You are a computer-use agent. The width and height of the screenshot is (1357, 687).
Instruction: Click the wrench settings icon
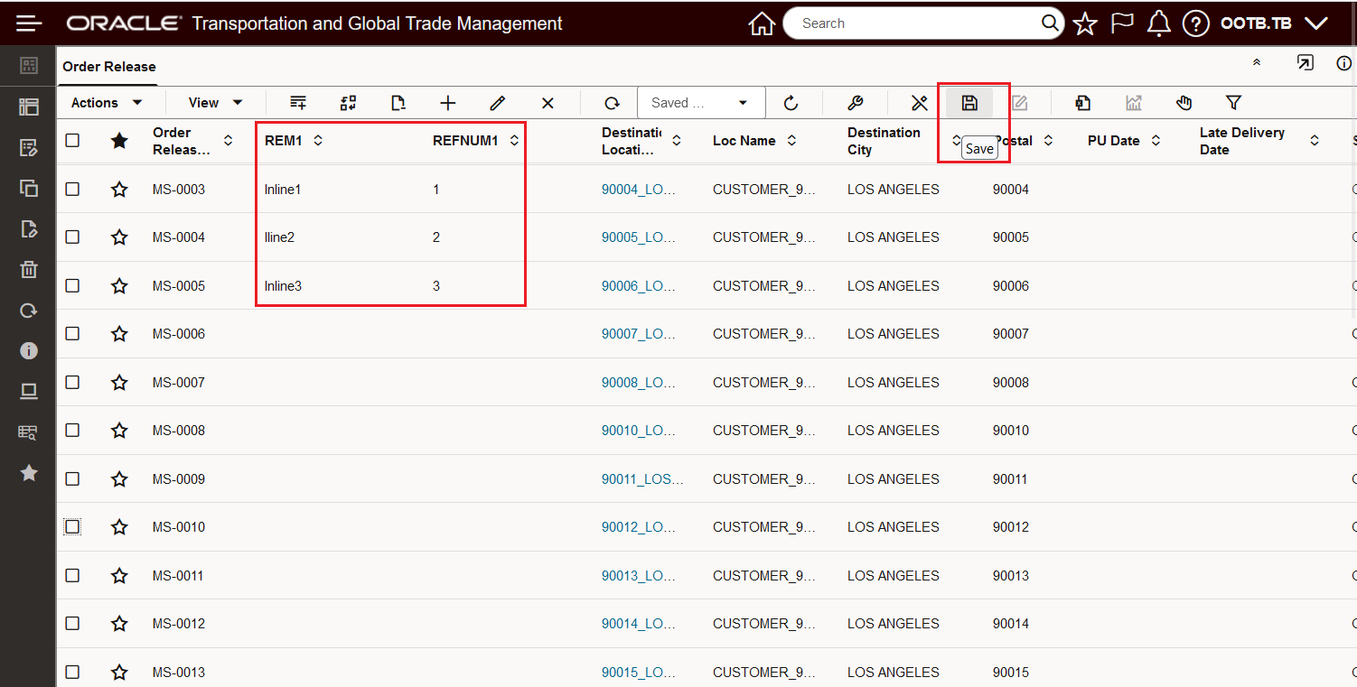pyautogui.click(x=856, y=103)
